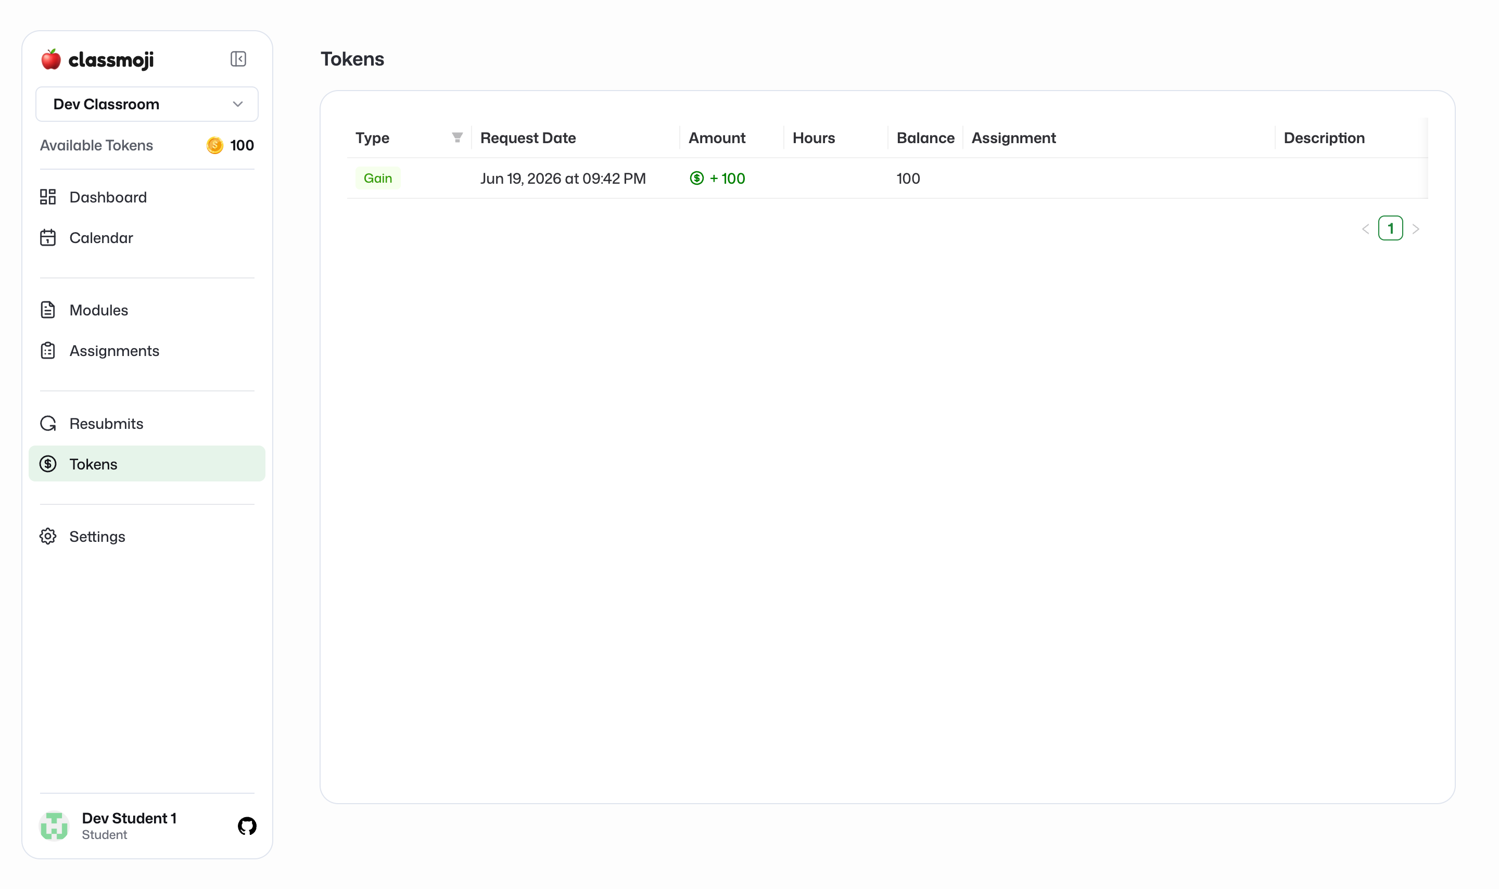Collapse the sidebar with the panel icon
The height and width of the screenshot is (889, 1499).
[238, 59]
